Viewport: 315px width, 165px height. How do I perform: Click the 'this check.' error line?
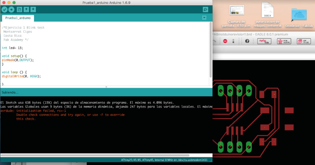pyautogui.click(x=26, y=119)
